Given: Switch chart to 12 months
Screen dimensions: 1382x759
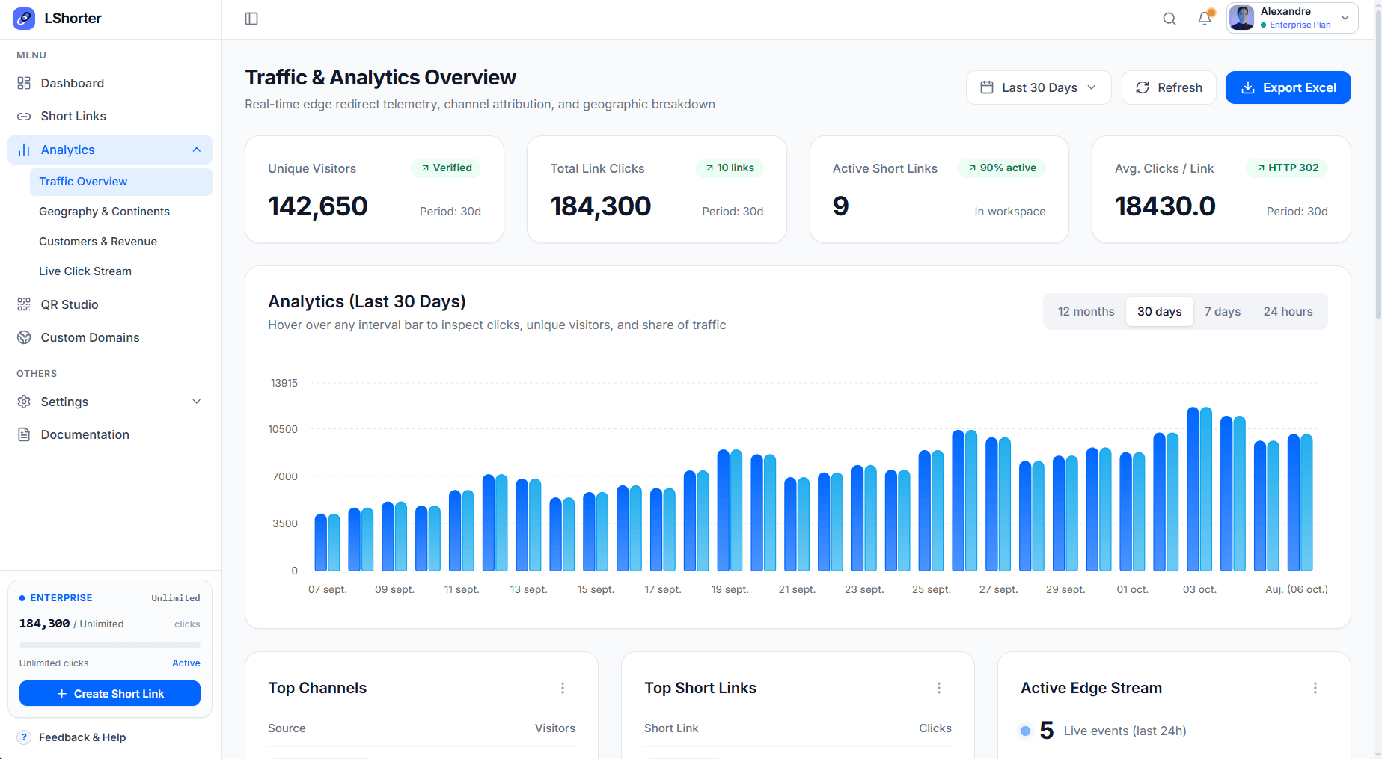Looking at the screenshot, I should point(1086,311).
